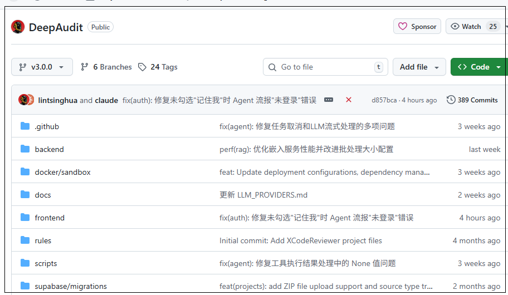The image size is (508, 295).
Task: Click the '2 weeks ago' timestamp for docs
Action: (x=479, y=195)
